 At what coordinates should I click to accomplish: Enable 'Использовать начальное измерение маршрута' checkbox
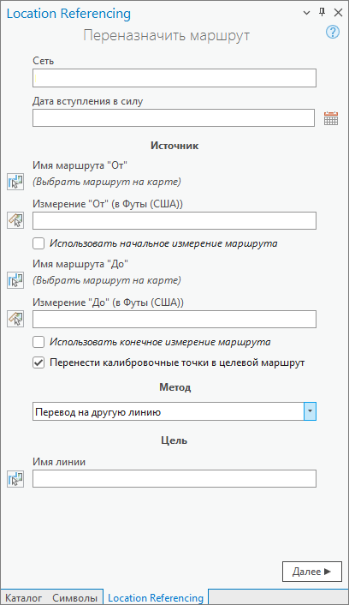(38, 243)
